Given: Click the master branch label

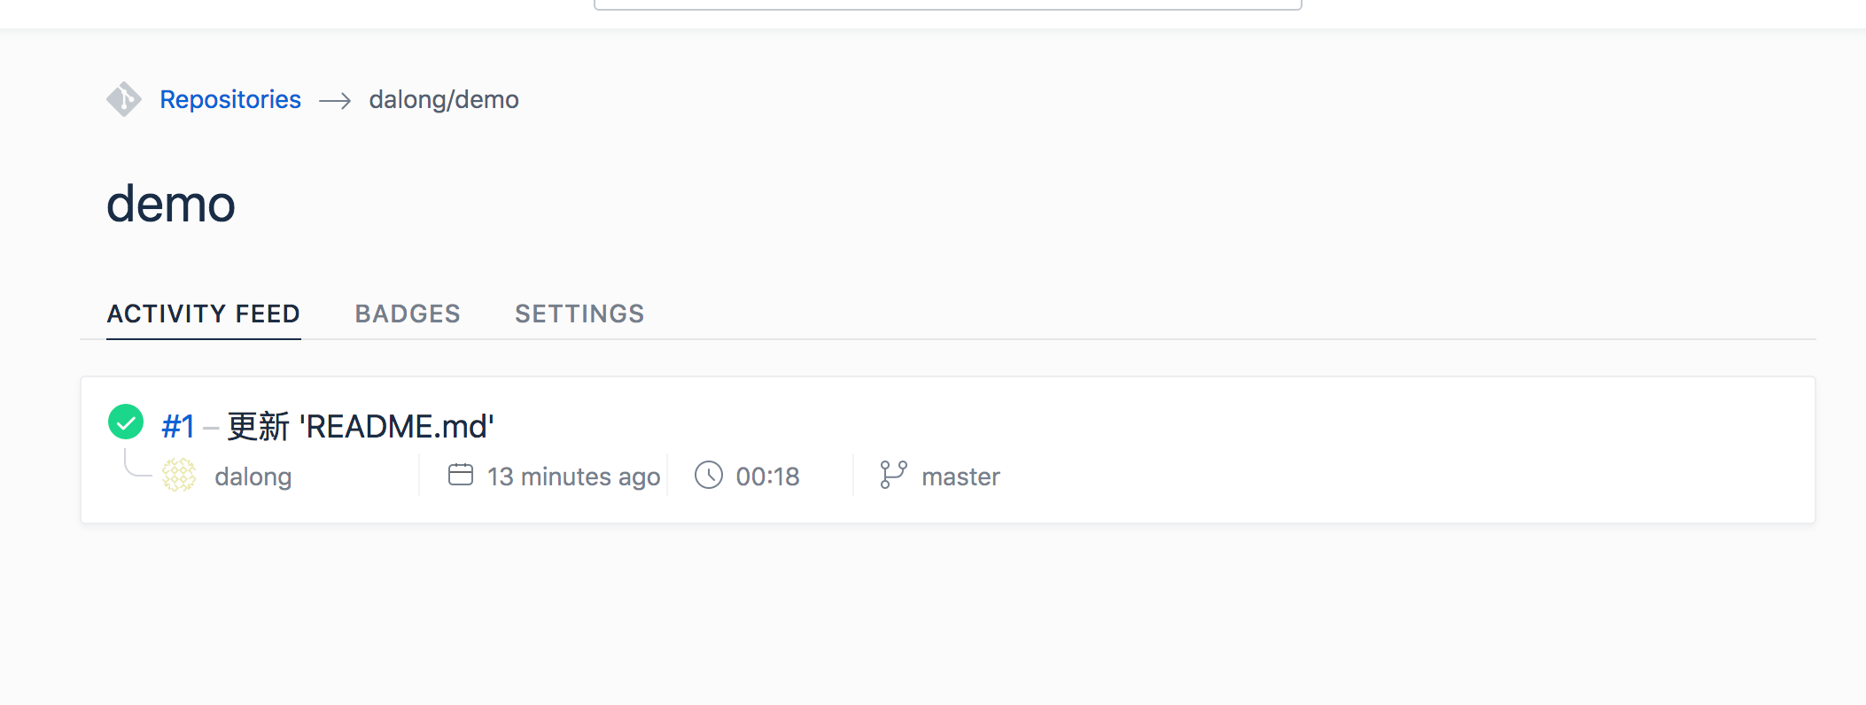Looking at the screenshot, I should [x=960, y=476].
